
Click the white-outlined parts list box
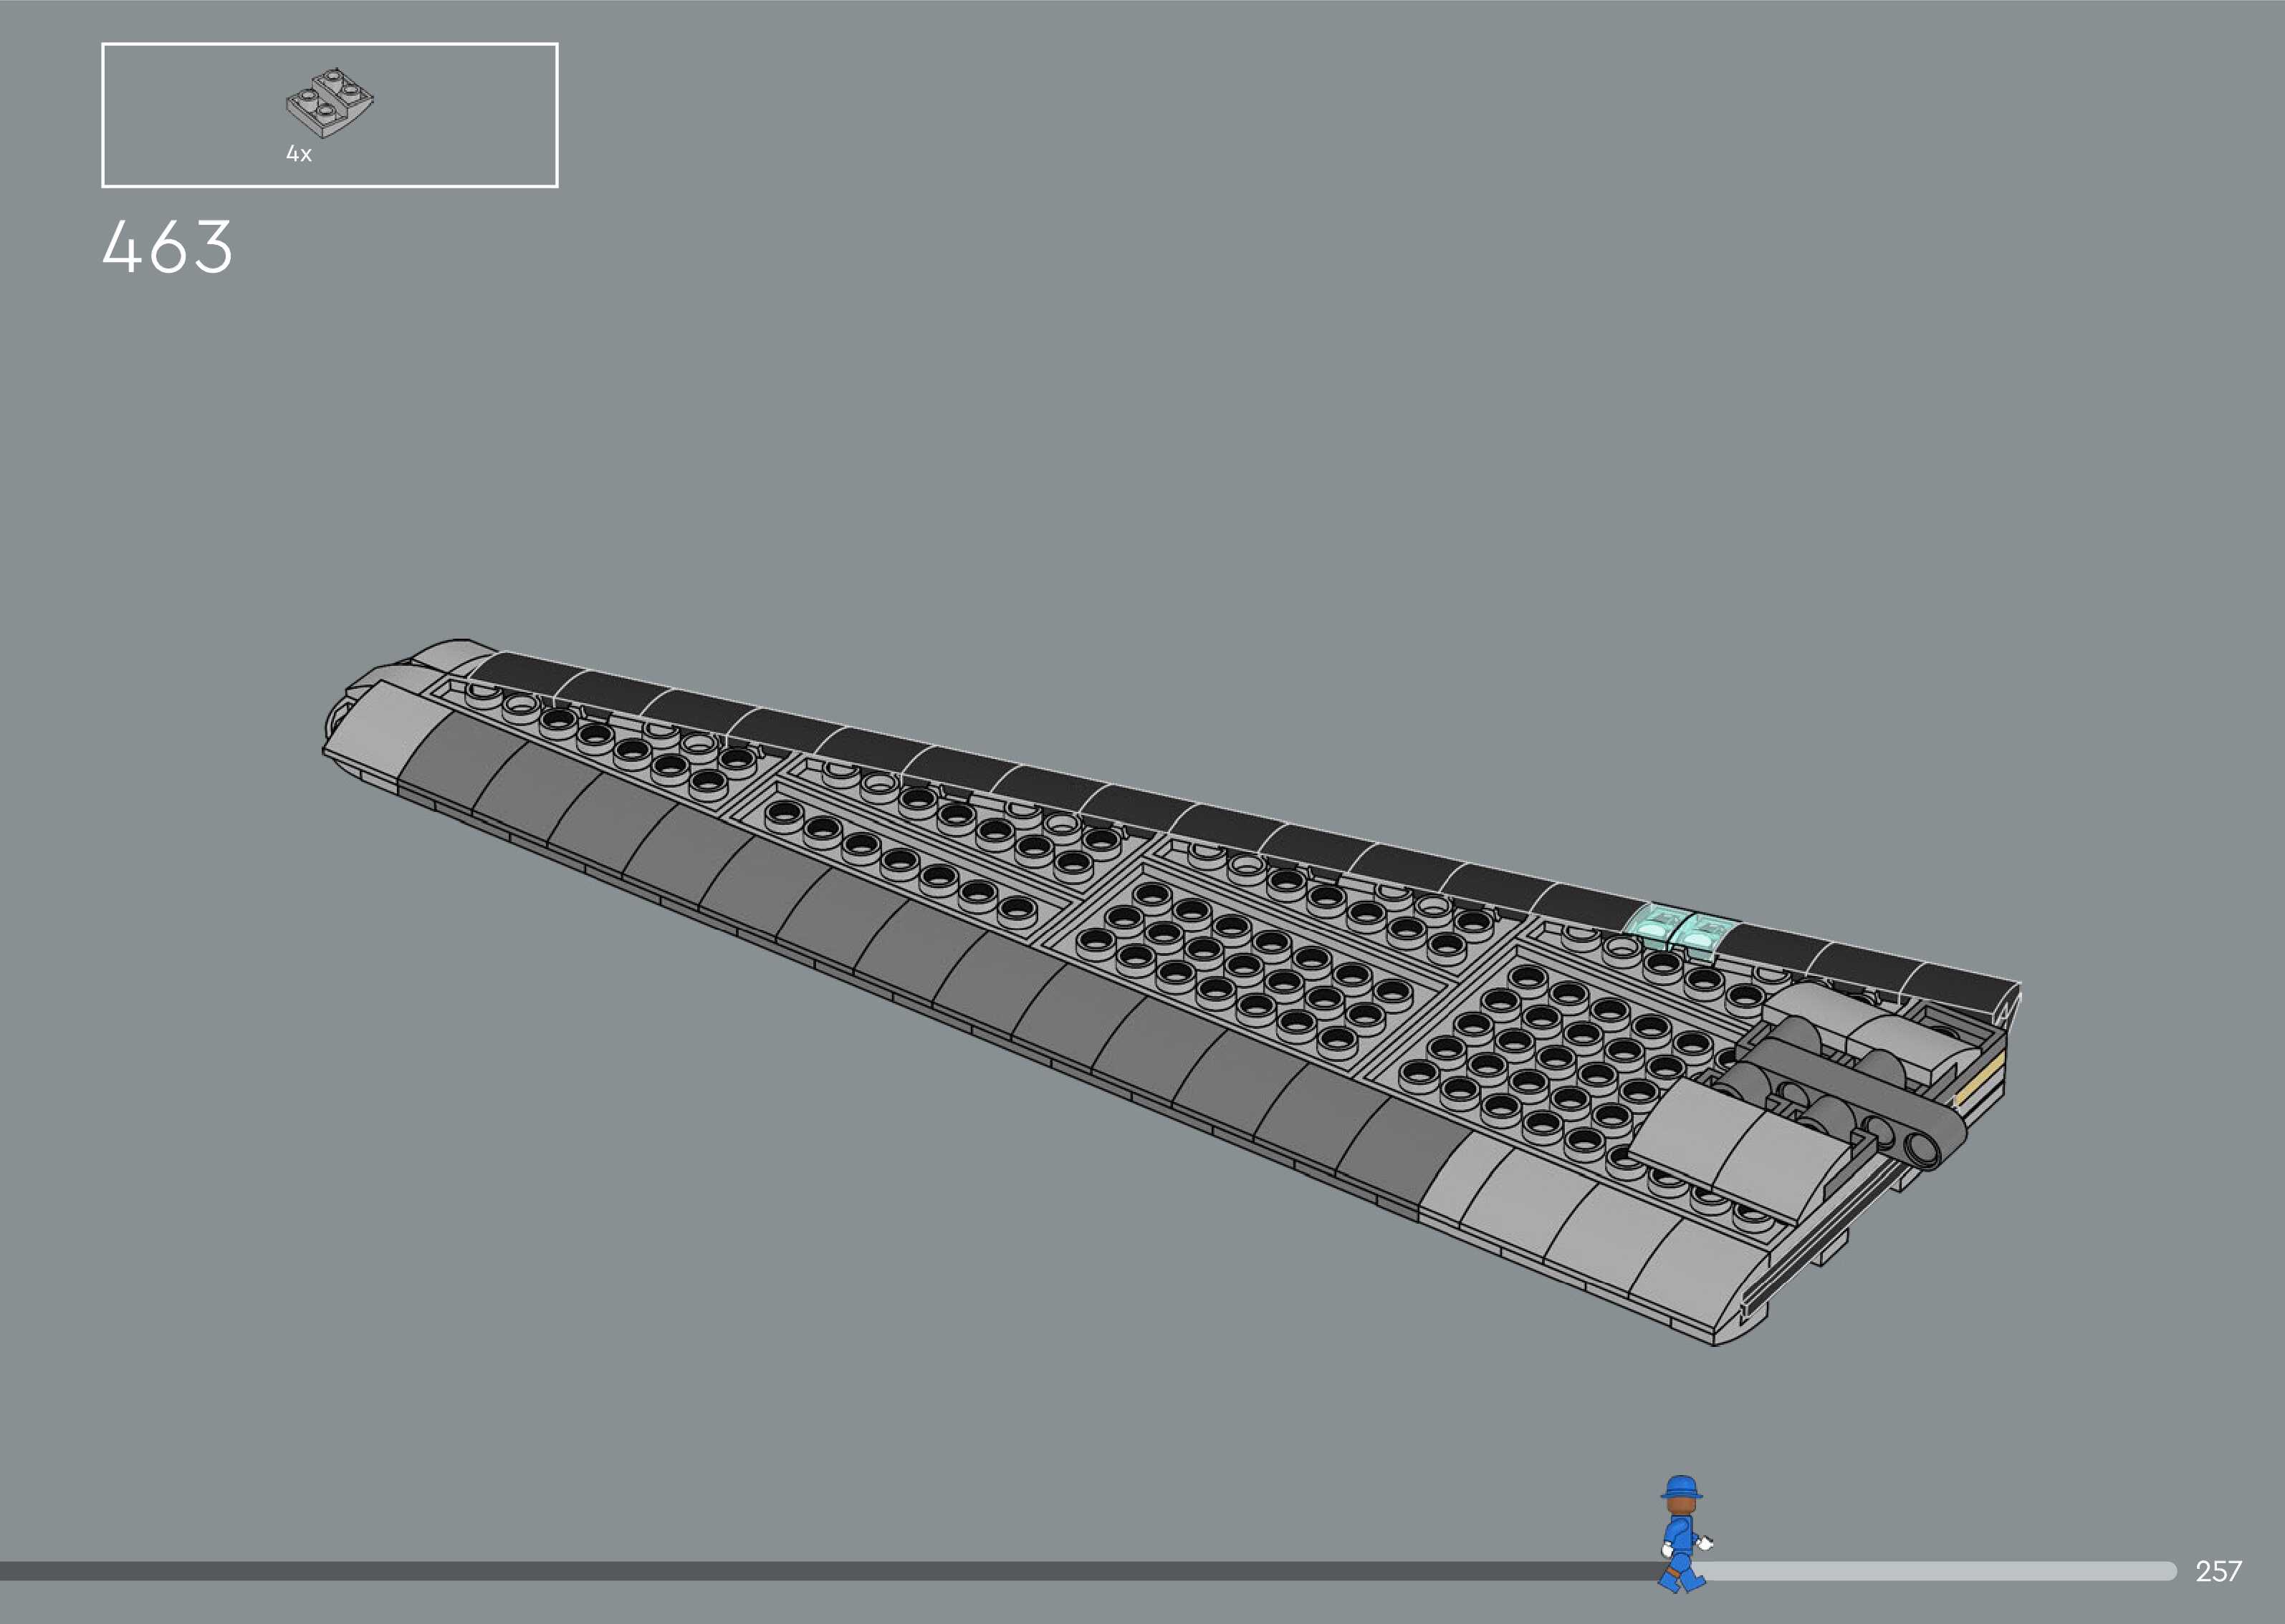(x=450, y=115)
